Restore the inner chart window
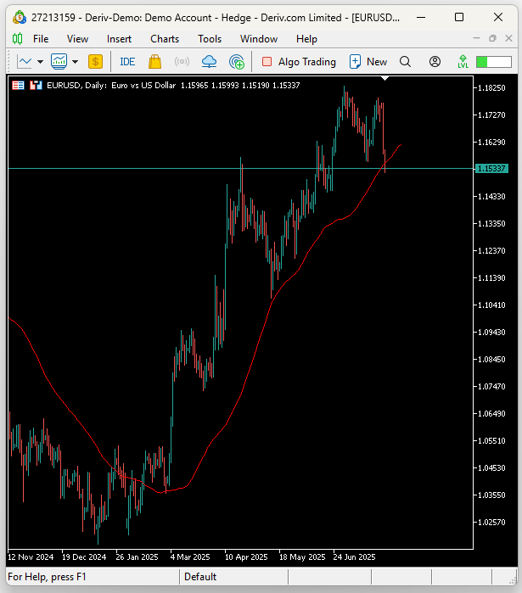The width and height of the screenshot is (522, 593). (492, 38)
